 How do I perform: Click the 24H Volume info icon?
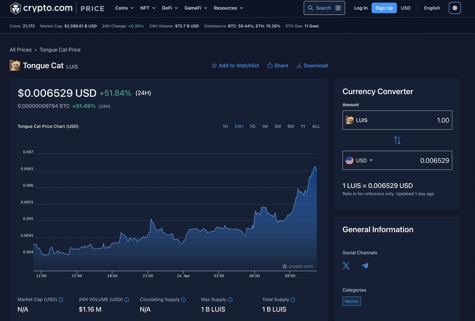pos(126,300)
